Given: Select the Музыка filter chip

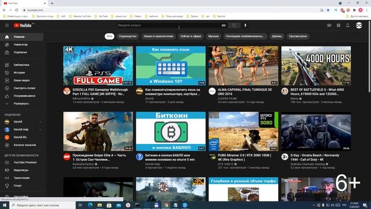Looking at the screenshot, I should (213, 36).
